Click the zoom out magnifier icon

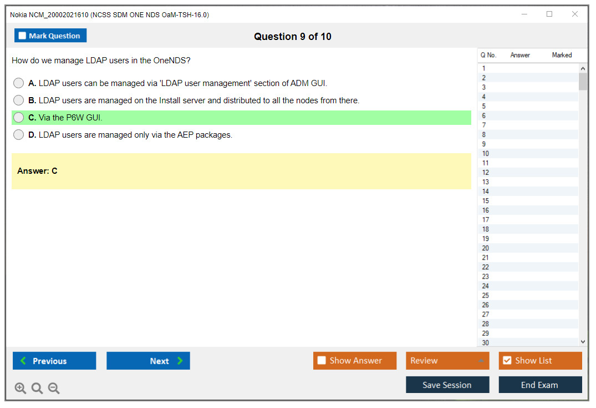pos(54,389)
